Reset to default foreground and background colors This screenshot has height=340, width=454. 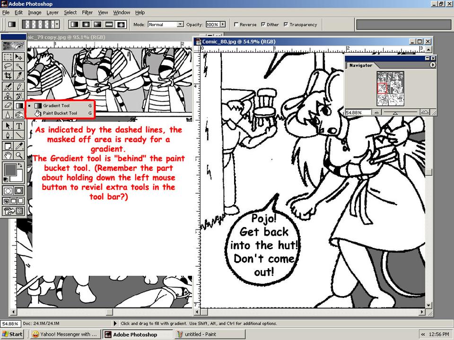pos(6,179)
